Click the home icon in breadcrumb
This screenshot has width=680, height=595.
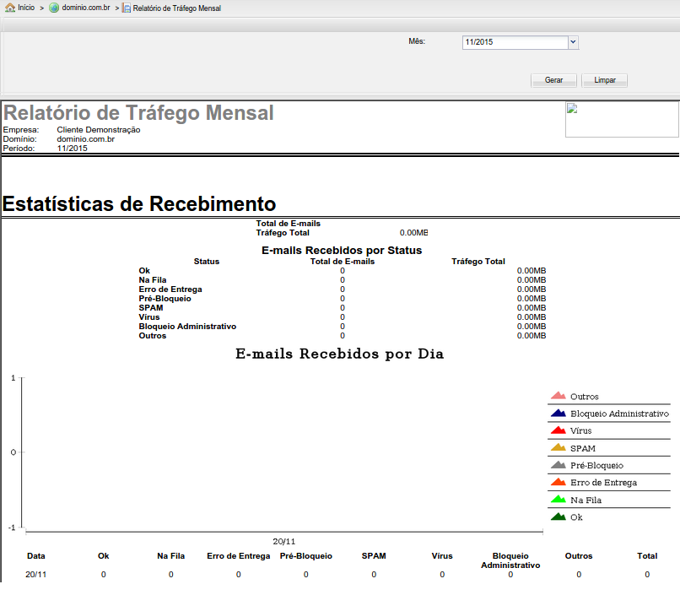(10, 8)
